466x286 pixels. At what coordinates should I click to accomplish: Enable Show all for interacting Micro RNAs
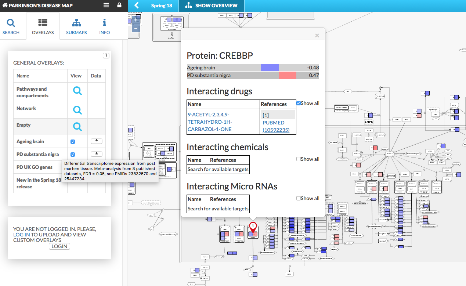(299, 198)
